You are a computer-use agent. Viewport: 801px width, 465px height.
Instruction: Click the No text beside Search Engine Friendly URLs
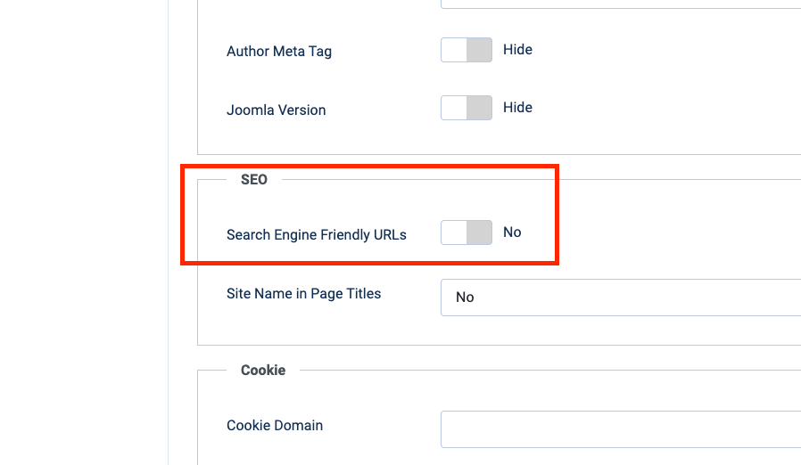tap(512, 232)
